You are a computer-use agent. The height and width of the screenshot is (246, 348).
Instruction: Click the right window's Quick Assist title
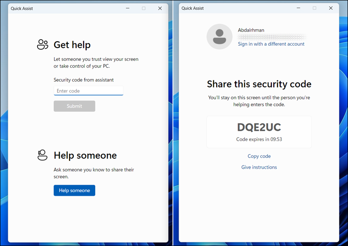(x=192, y=8)
